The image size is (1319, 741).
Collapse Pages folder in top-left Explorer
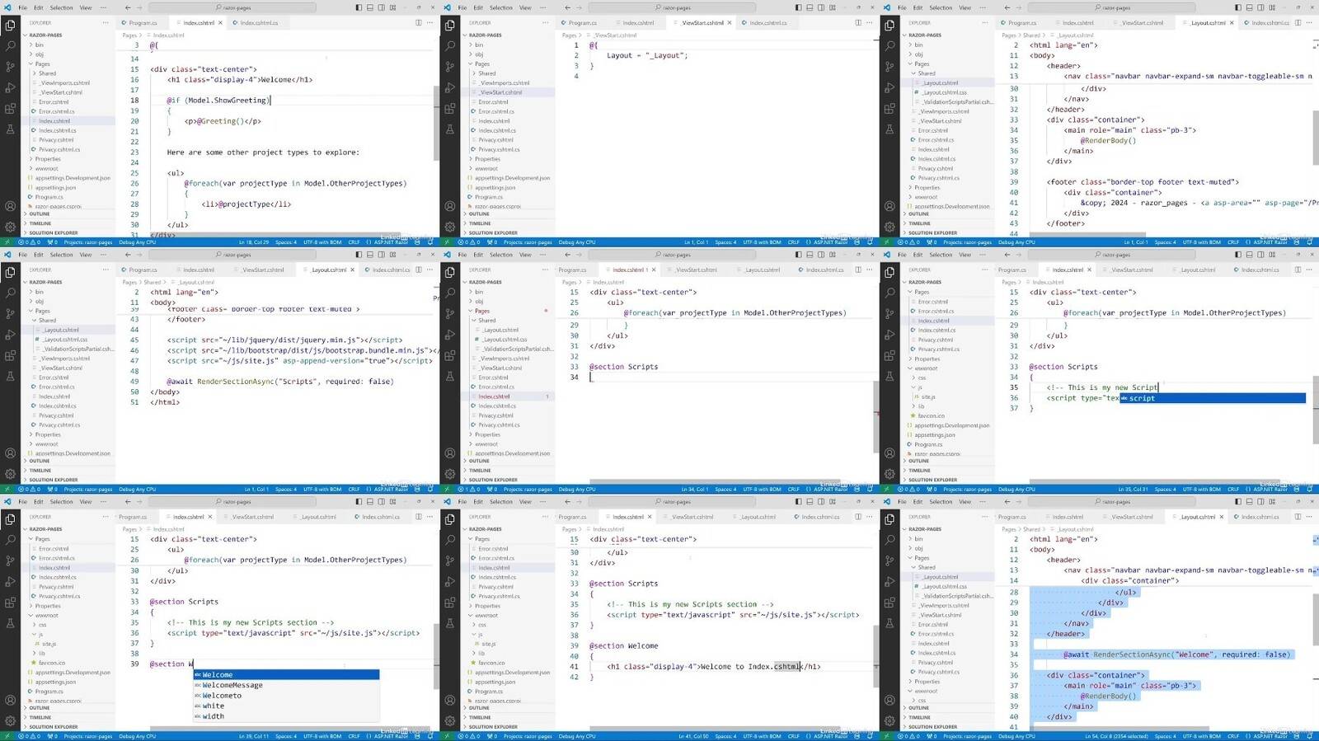(x=41, y=63)
